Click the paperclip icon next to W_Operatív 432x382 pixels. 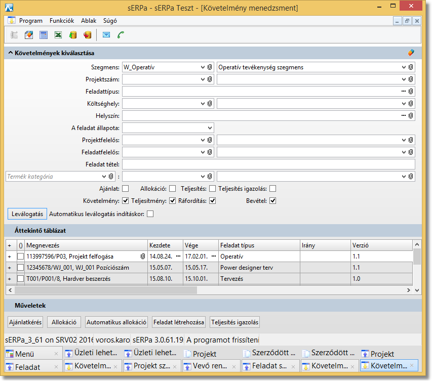pyautogui.click(x=210, y=67)
